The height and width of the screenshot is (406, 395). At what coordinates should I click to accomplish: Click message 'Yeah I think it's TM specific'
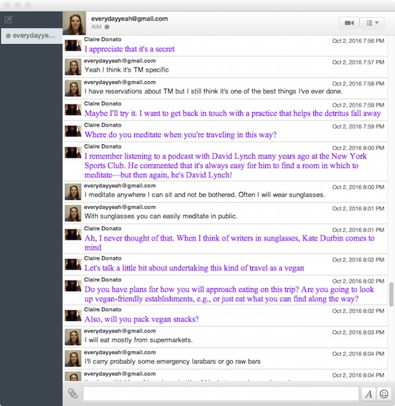(126, 70)
